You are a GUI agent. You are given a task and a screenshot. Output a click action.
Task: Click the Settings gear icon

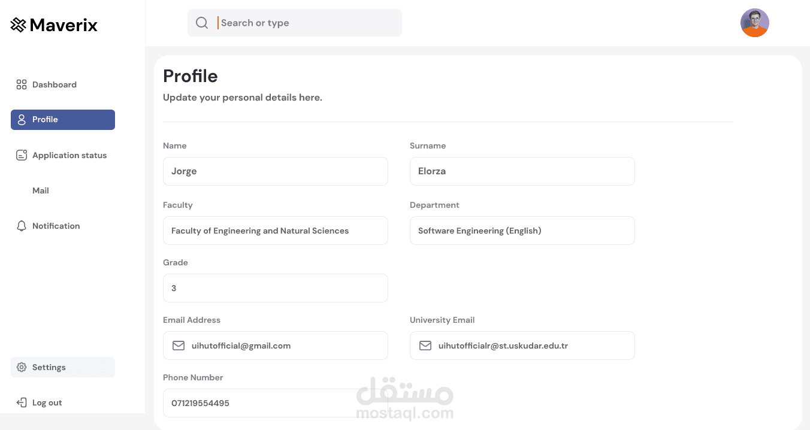coord(22,367)
